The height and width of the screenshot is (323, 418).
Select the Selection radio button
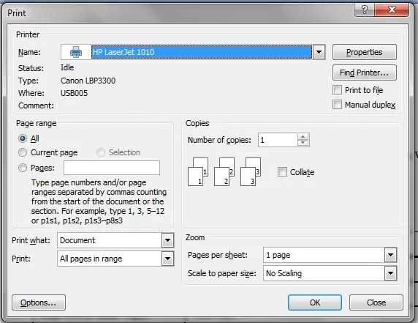point(101,152)
